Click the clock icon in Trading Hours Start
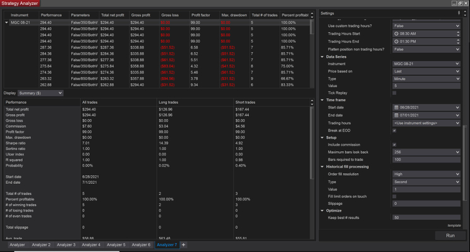The width and height of the screenshot is (470, 252). click(x=395, y=33)
